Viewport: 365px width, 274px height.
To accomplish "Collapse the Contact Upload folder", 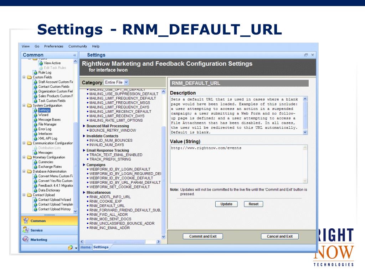I will pos(24,195).
